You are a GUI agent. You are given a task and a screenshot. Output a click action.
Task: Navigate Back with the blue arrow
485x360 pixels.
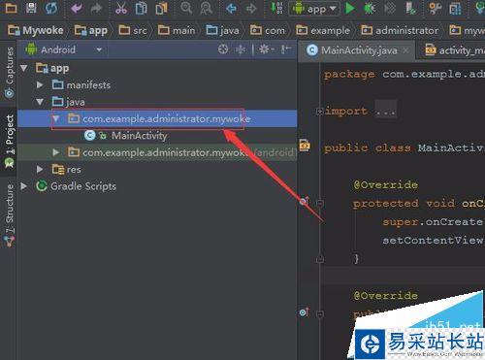[231, 8]
